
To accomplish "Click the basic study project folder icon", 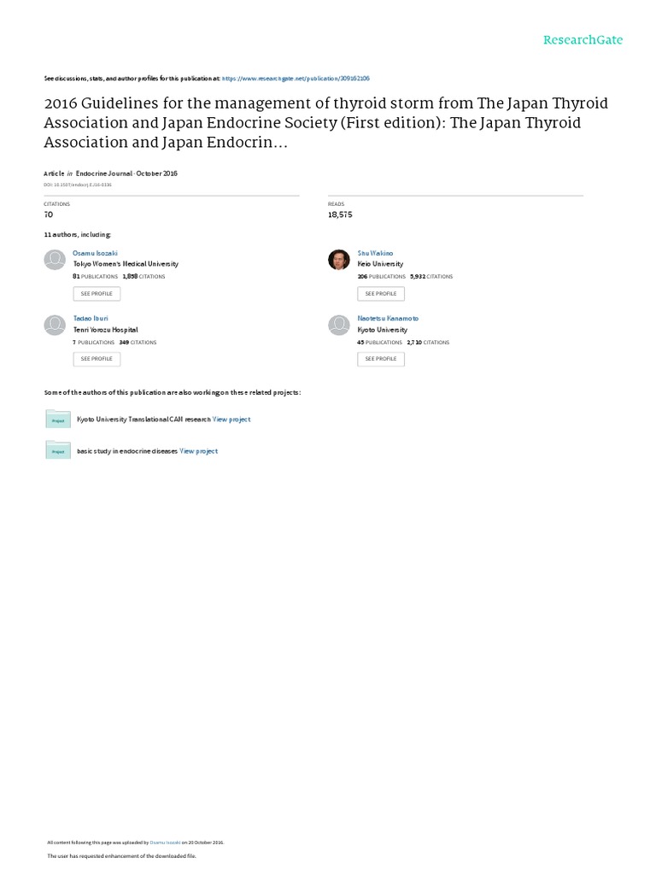I will [57, 449].
